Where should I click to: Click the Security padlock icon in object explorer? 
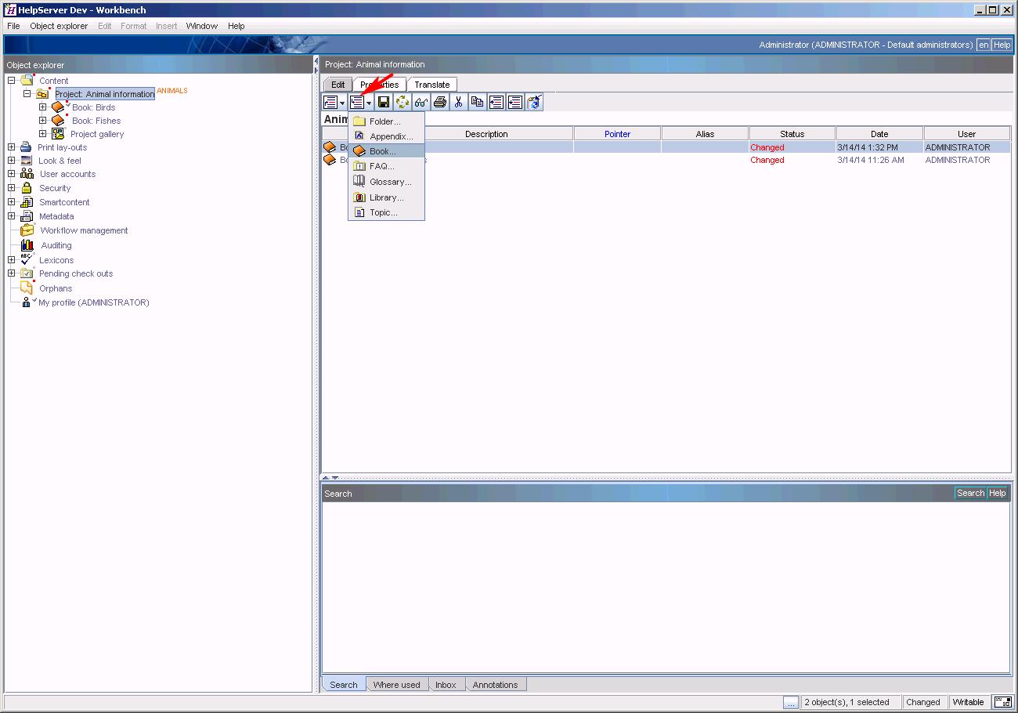pos(27,188)
